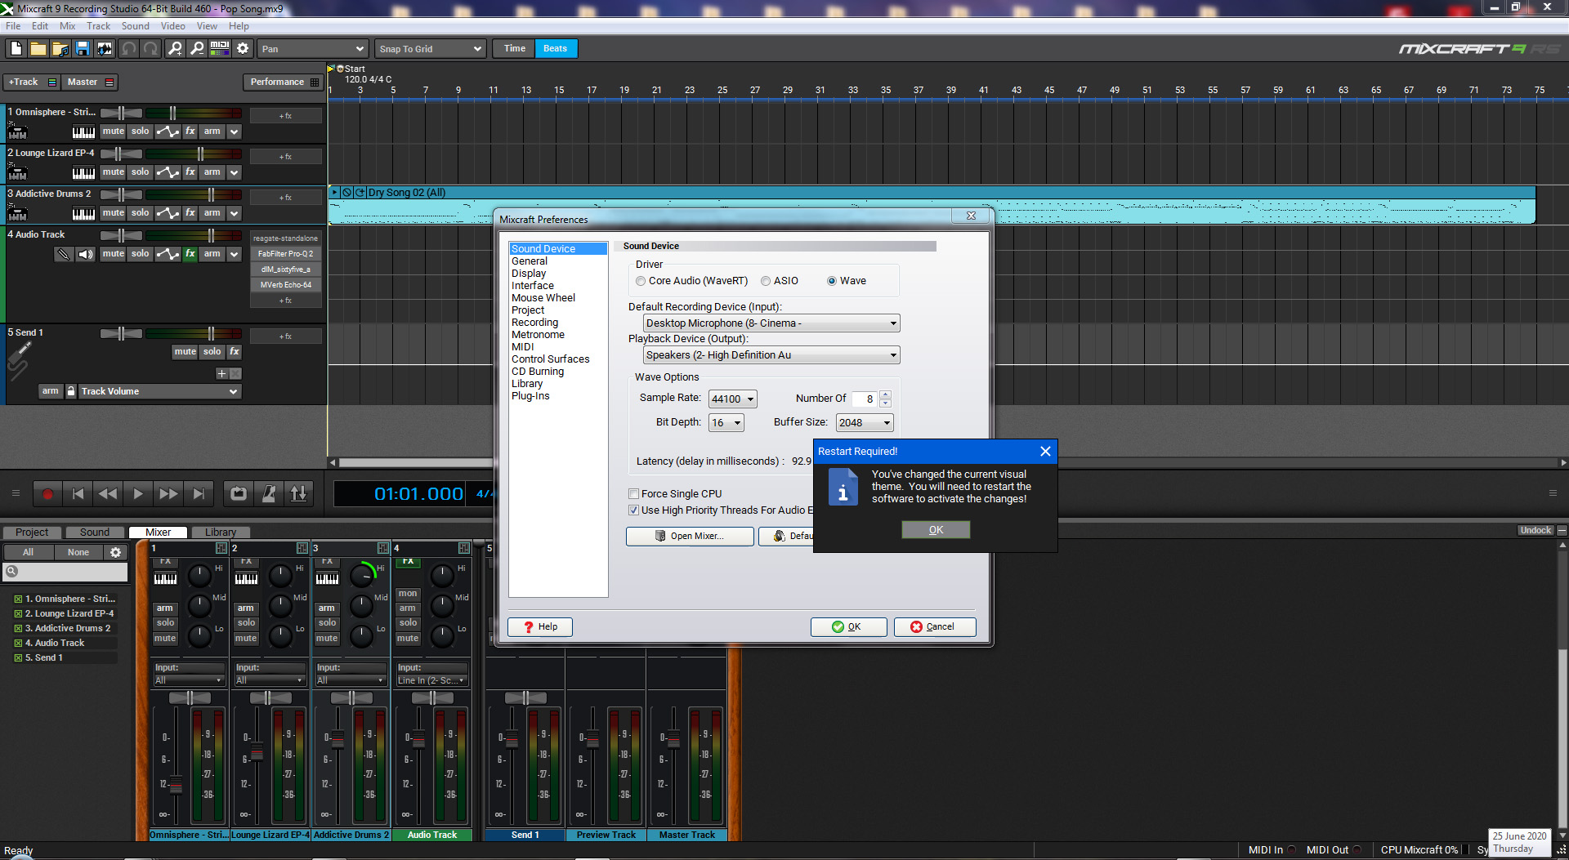Click the play transport button
The height and width of the screenshot is (860, 1569).
click(138, 493)
